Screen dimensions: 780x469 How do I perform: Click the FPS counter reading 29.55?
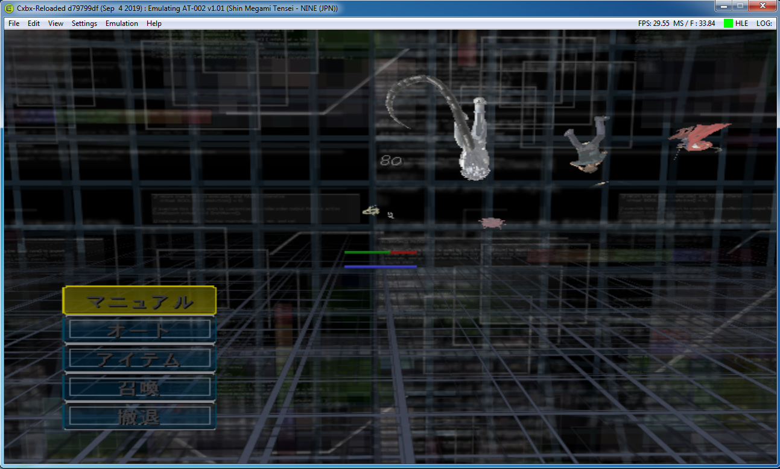coord(654,24)
